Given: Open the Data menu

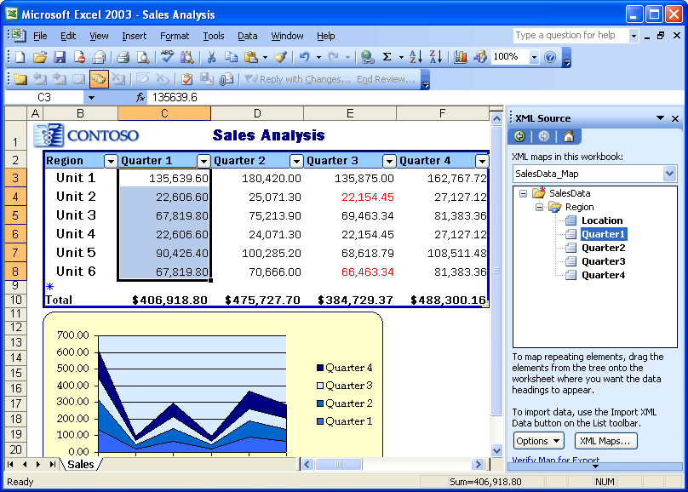Looking at the screenshot, I should [x=247, y=36].
